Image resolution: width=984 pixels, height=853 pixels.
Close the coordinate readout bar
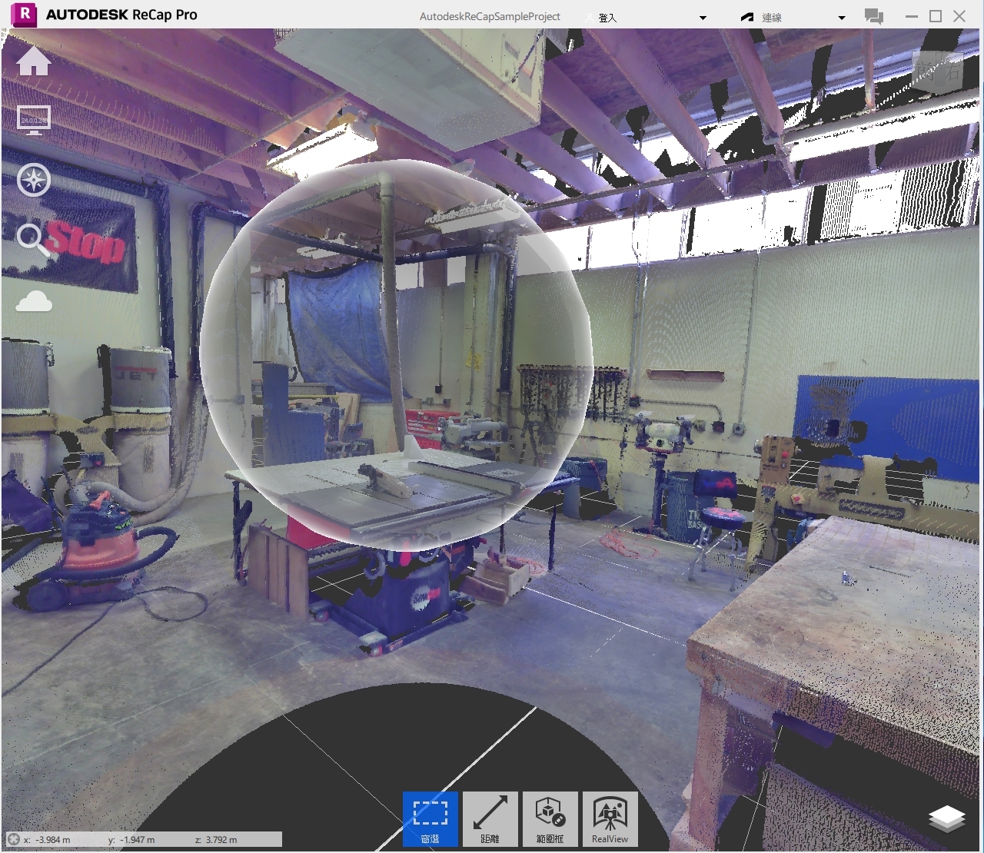pos(13,839)
